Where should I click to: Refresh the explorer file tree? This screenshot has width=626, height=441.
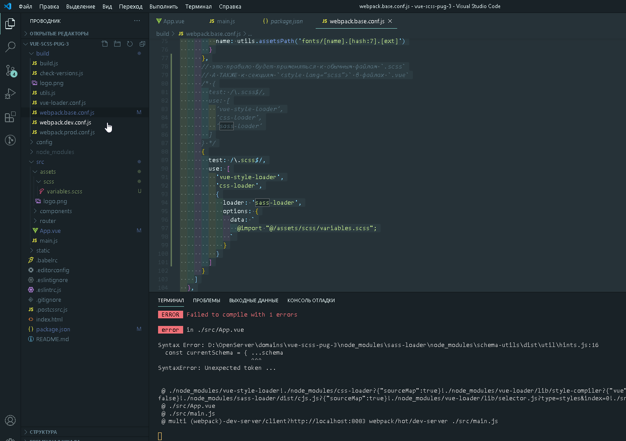click(130, 44)
